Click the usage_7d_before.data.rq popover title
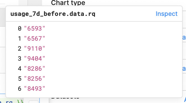 (x=53, y=14)
